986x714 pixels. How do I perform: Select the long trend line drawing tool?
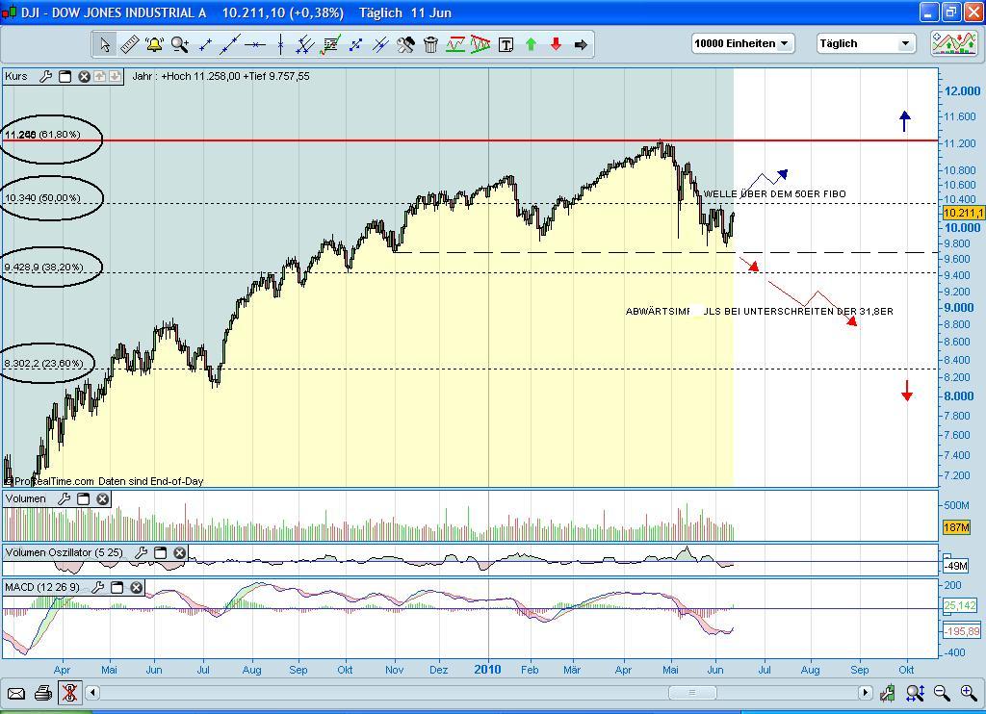230,44
